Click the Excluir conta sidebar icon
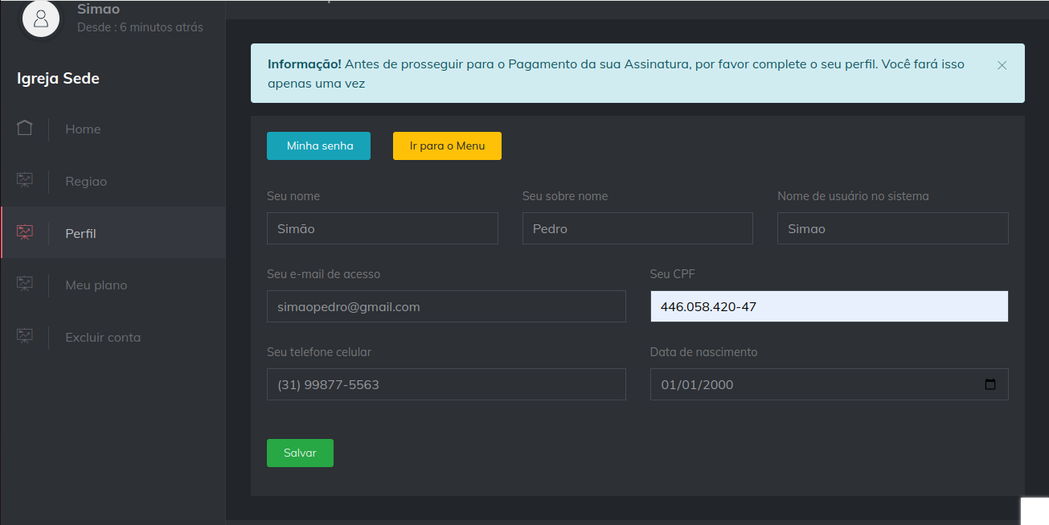 (25, 337)
